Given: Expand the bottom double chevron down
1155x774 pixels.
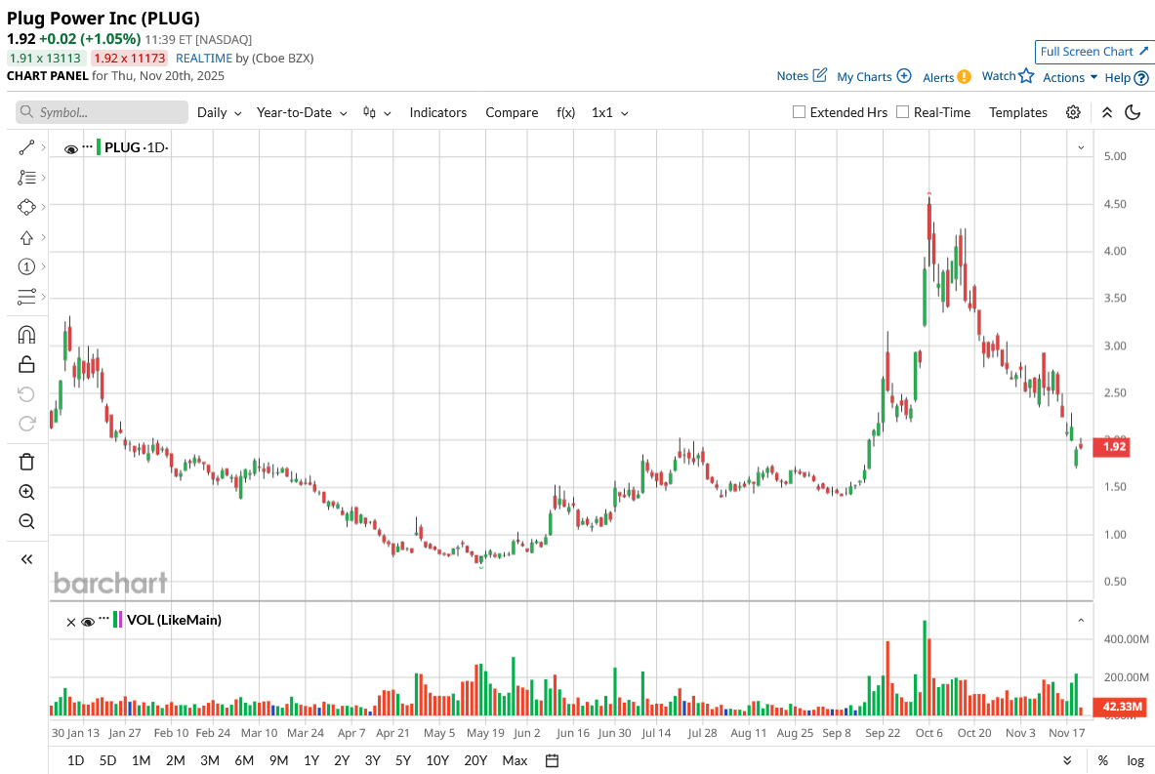Looking at the screenshot, I should click(x=1067, y=760).
